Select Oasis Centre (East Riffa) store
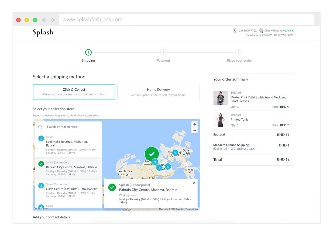Image resolution: width=330 pixels, height=237 pixels. tap(68, 190)
